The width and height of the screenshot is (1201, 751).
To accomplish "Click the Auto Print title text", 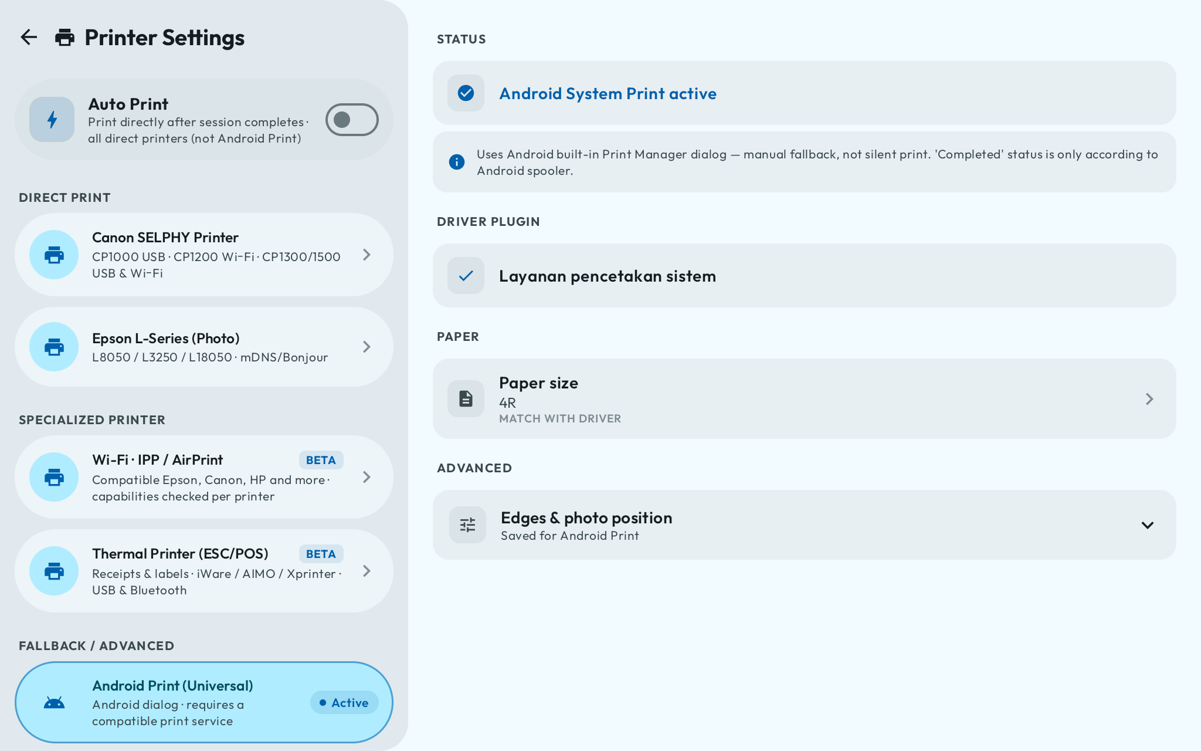I will click(128, 104).
